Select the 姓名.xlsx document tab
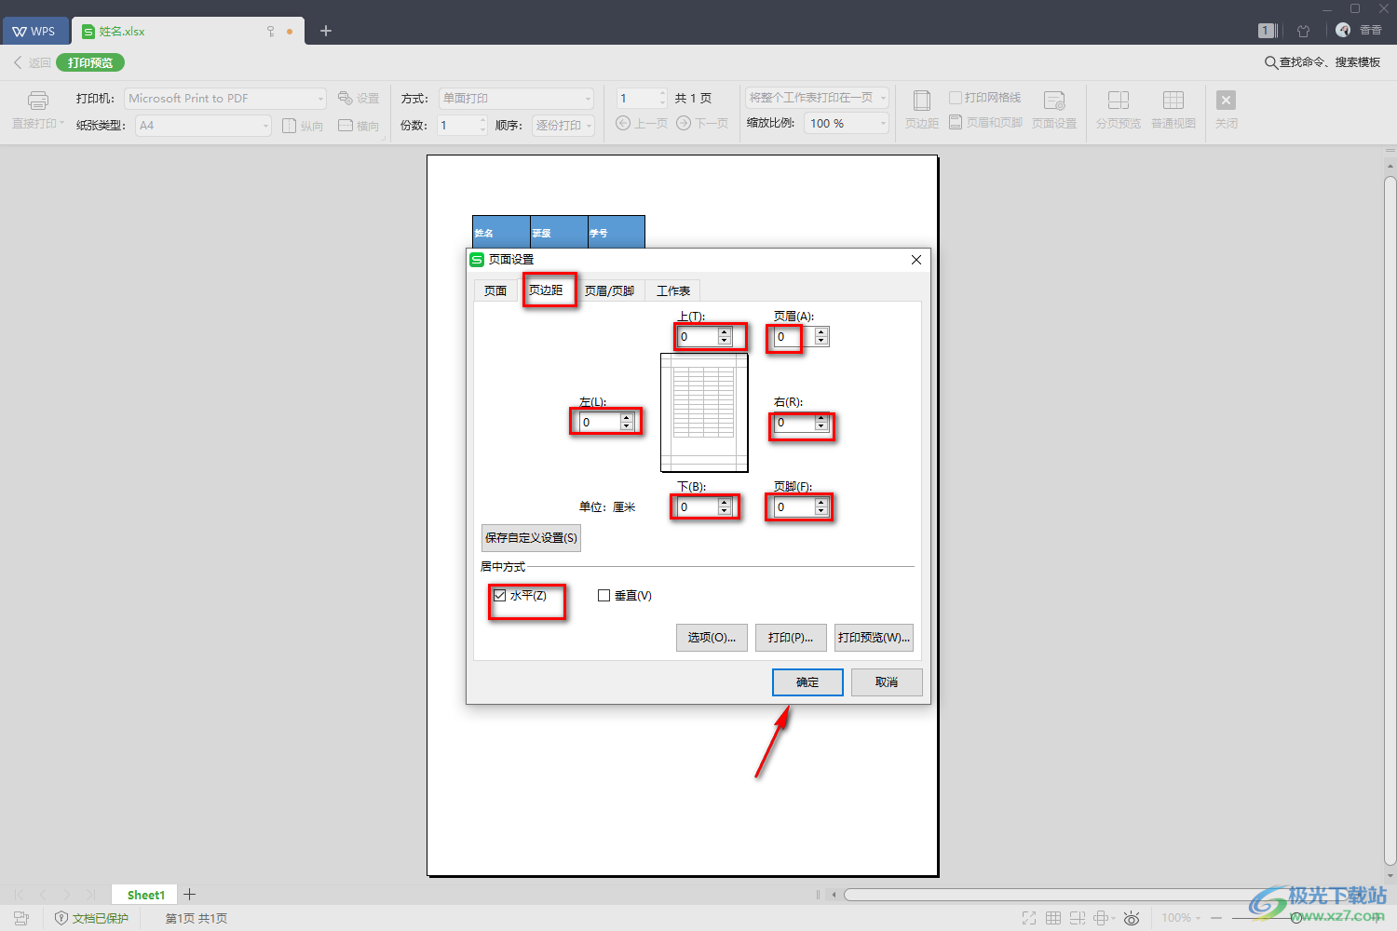 [x=186, y=31]
